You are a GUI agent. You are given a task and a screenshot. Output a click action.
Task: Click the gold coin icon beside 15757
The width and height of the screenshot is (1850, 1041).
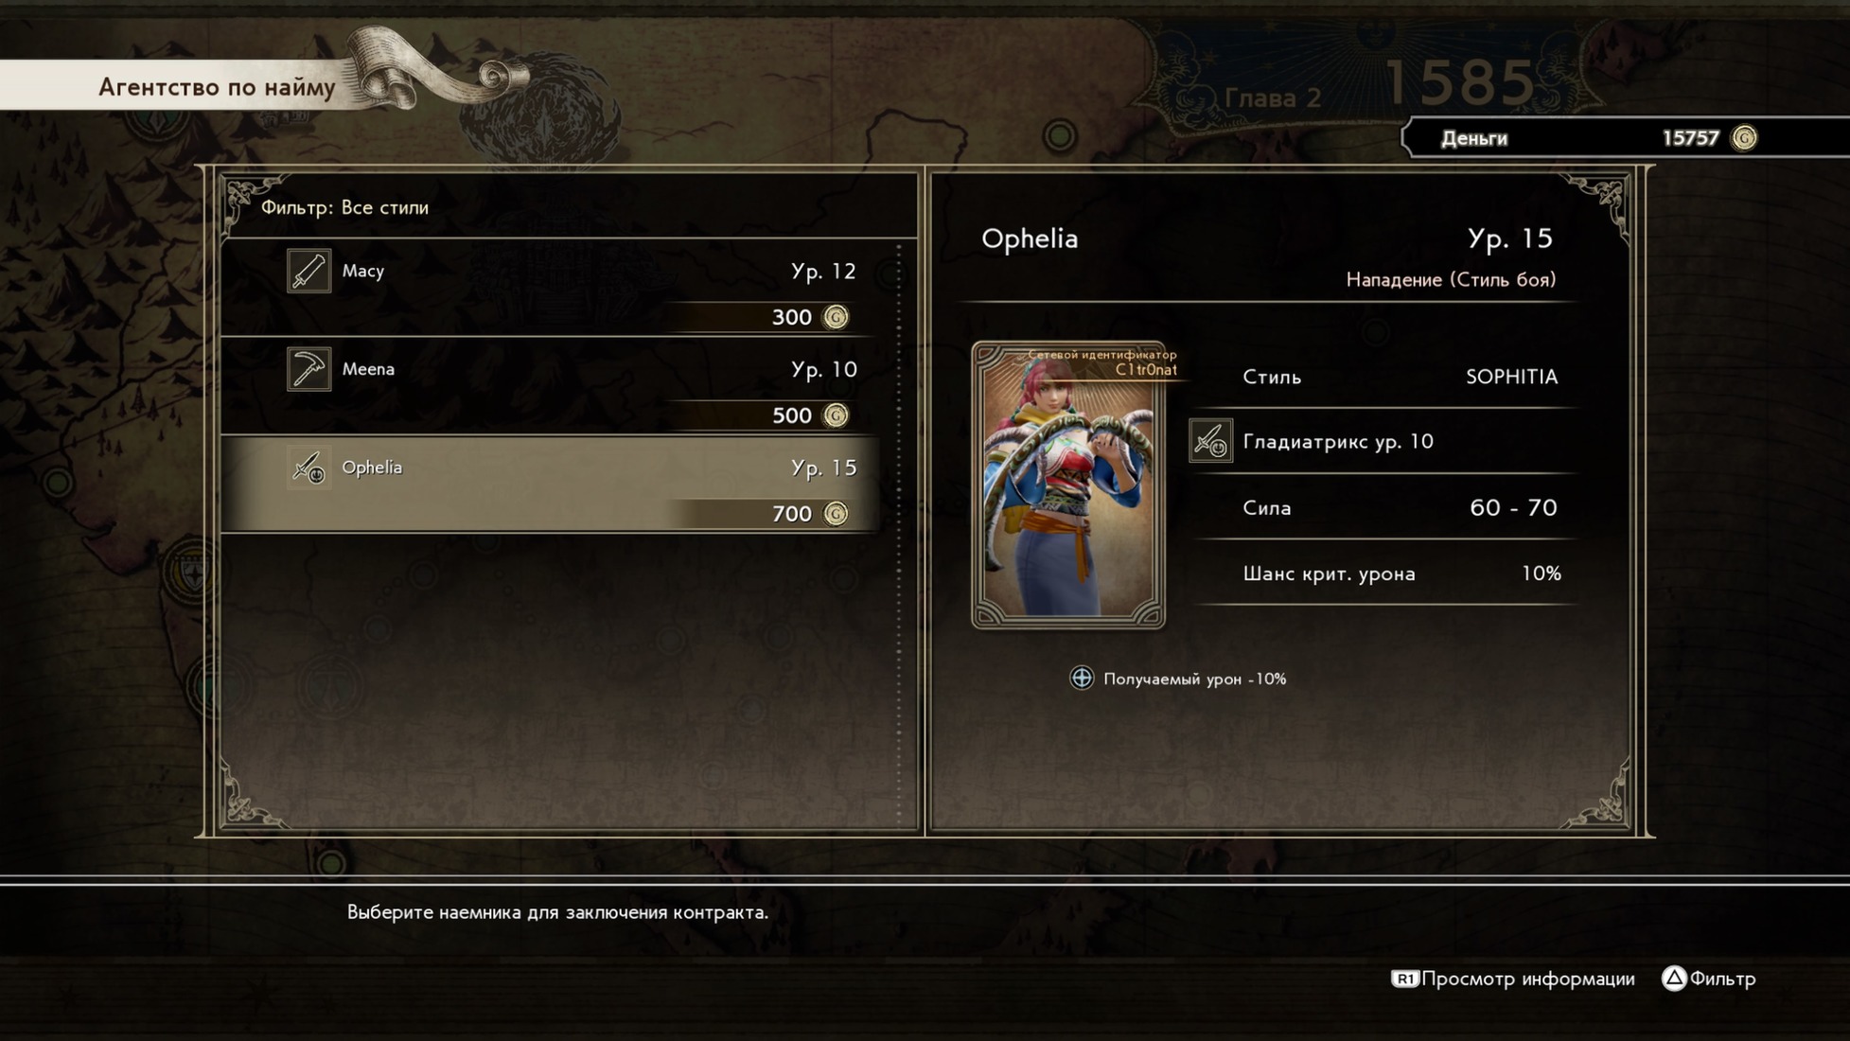coord(1743,138)
